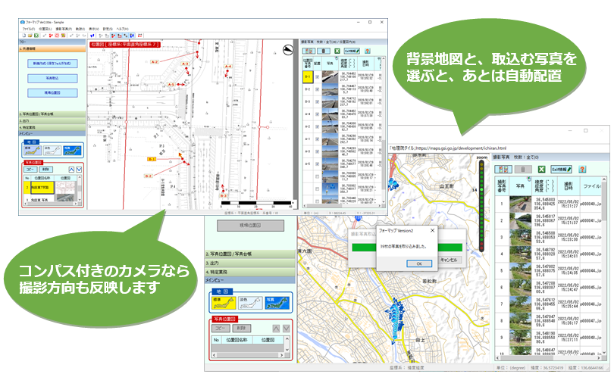This screenshot has width=614, height=374.
Task: Expand 2. 写真位置図 / 写真台帳 in Sample window
Action: [x=52, y=114]
